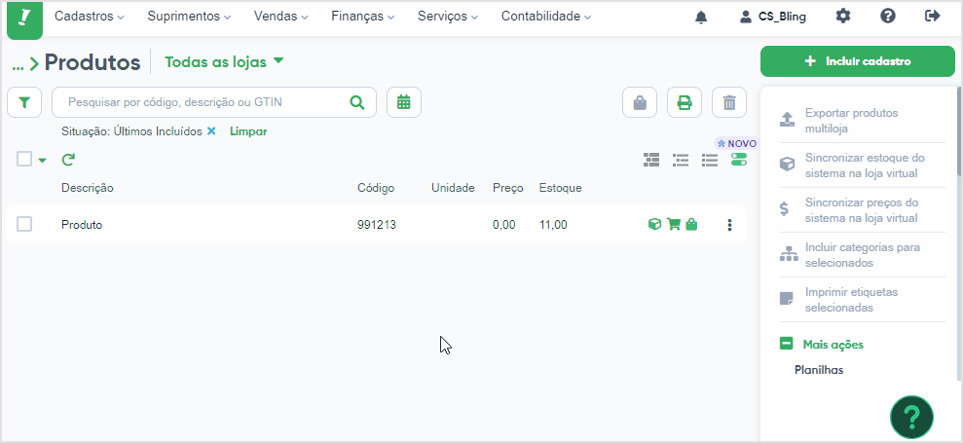Click the logout arrow icon
This screenshot has height=443, width=963.
click(932, 17)
